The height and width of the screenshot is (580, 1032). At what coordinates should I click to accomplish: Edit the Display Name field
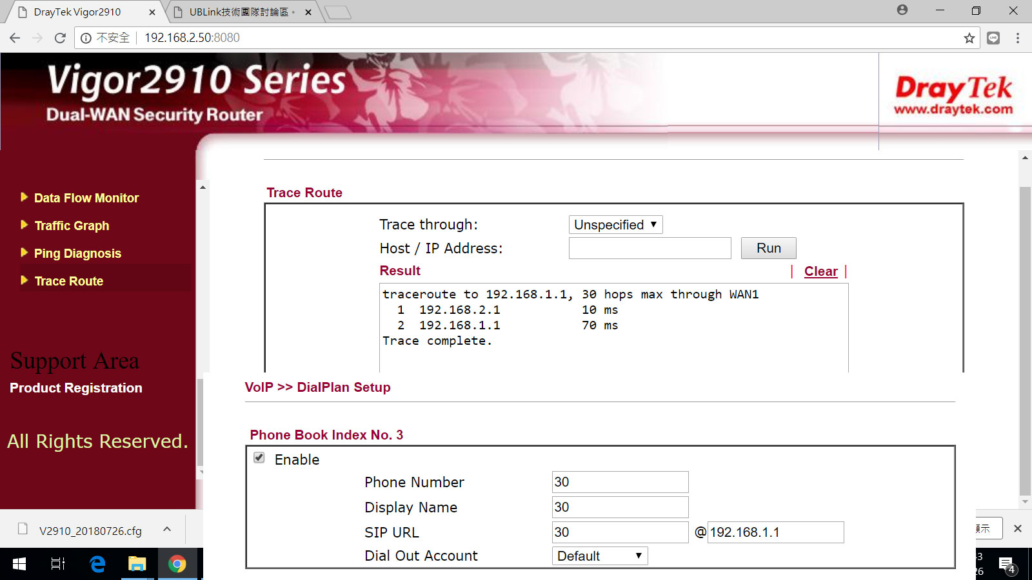pyautogui.click(x=620, y=507)
